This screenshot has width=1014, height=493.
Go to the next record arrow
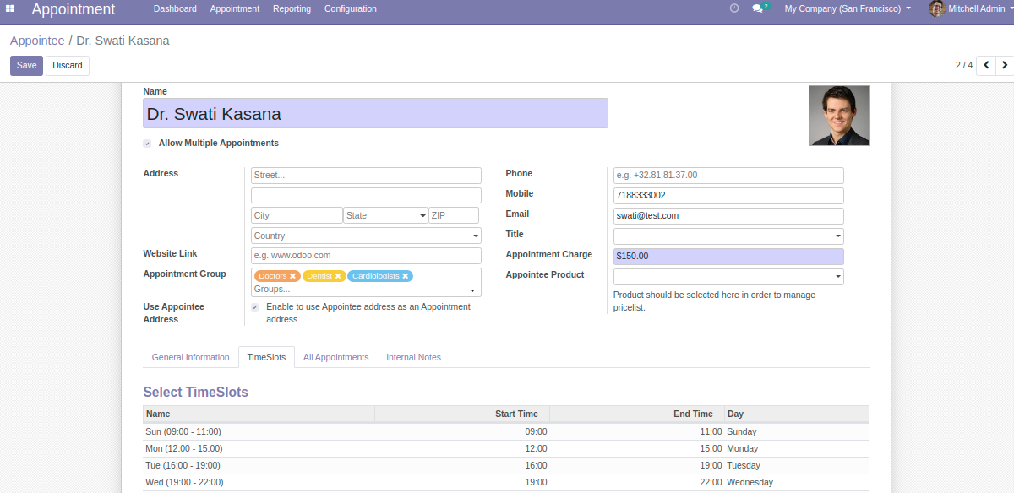pyautogui.click(x=1005, y=65)
